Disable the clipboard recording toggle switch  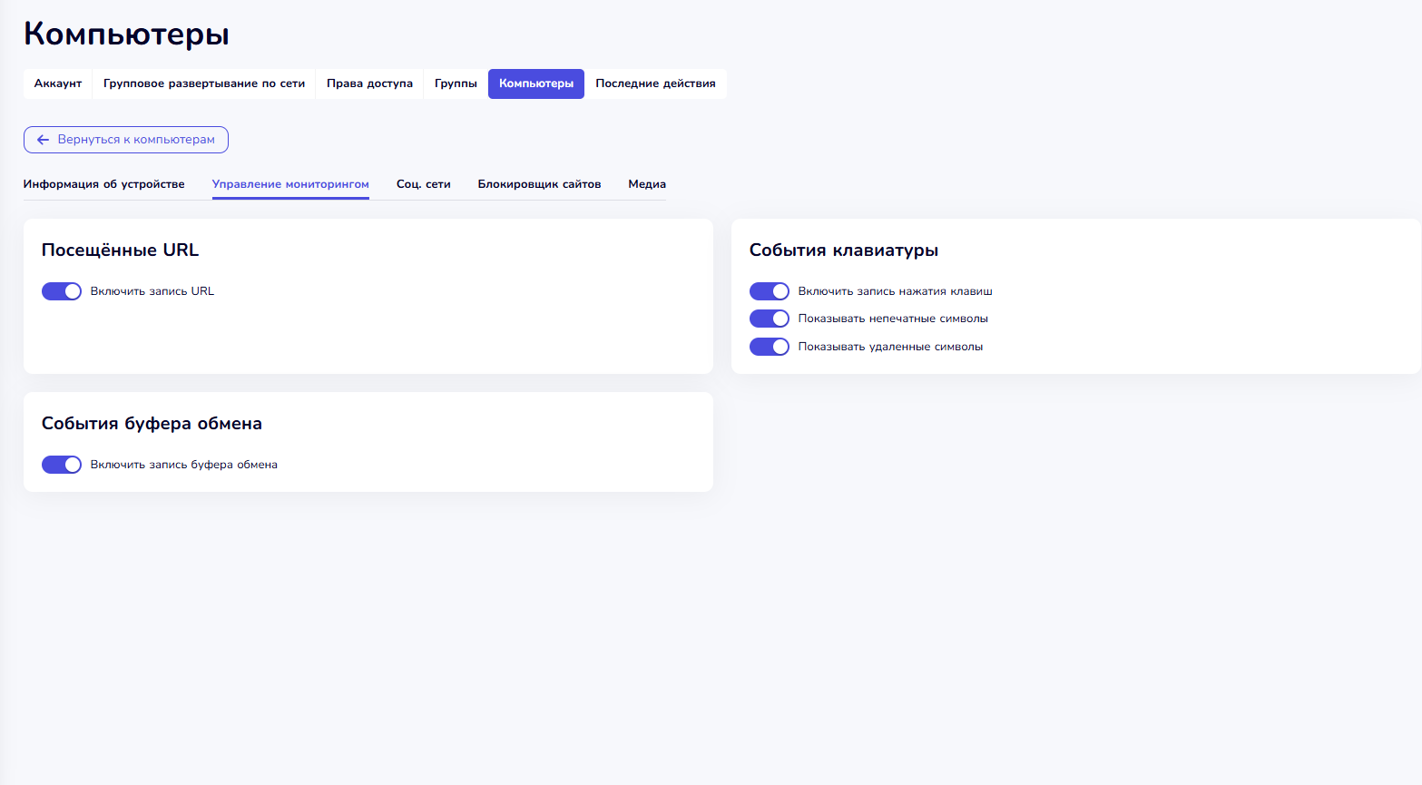(62, 465)
